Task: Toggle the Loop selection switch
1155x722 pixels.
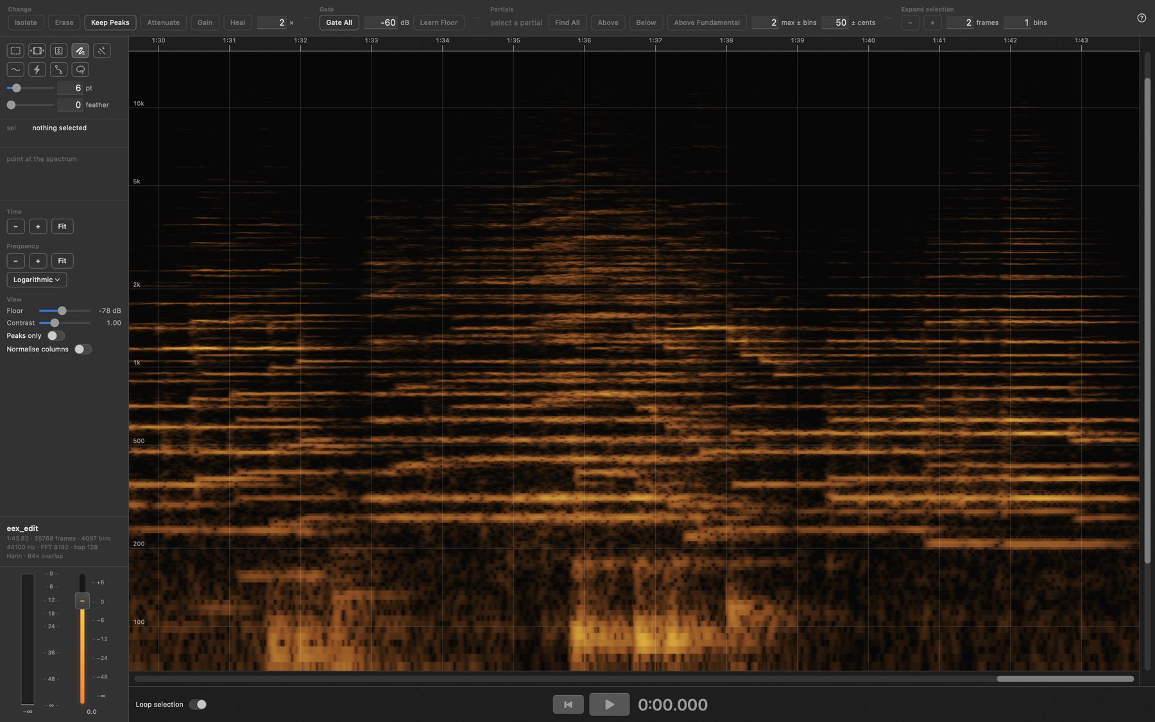Action: 198,704
